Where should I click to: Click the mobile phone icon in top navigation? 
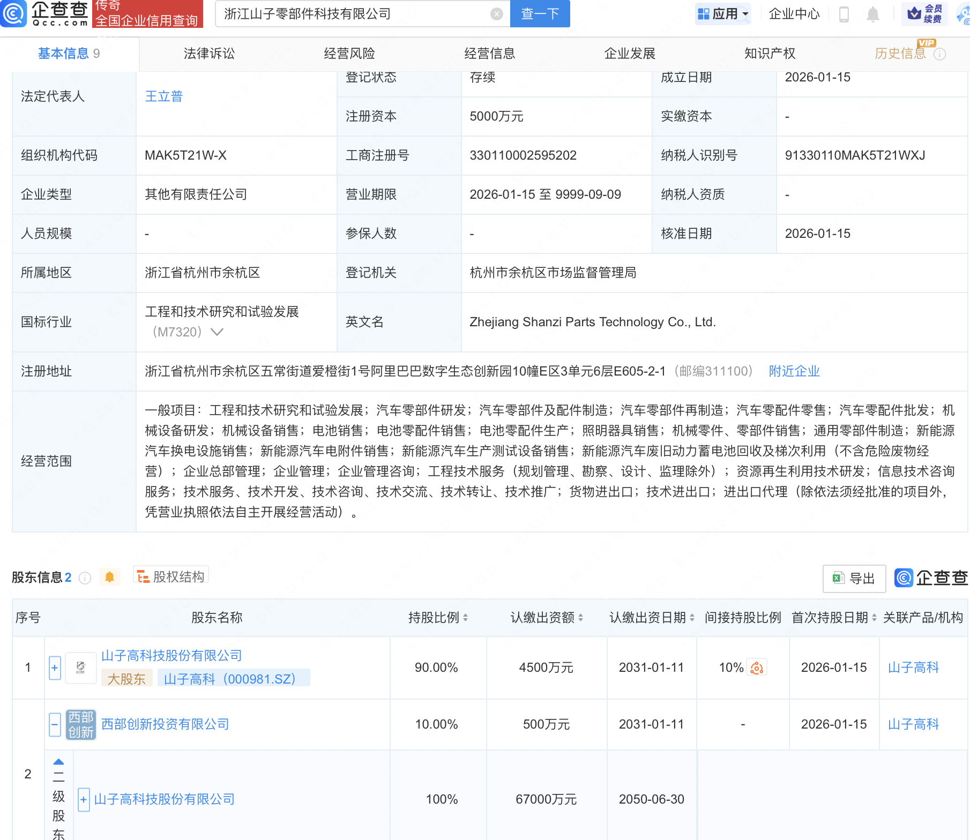tap(845, 14)
